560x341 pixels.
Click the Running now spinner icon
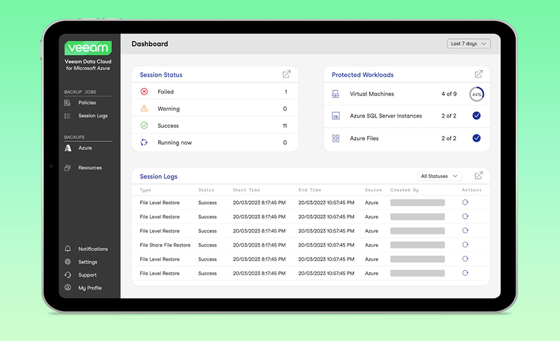pos(144,142)
